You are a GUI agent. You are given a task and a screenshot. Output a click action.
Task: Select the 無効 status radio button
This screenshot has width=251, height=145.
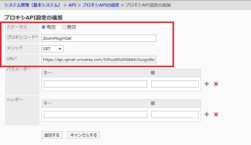(64, 27)
